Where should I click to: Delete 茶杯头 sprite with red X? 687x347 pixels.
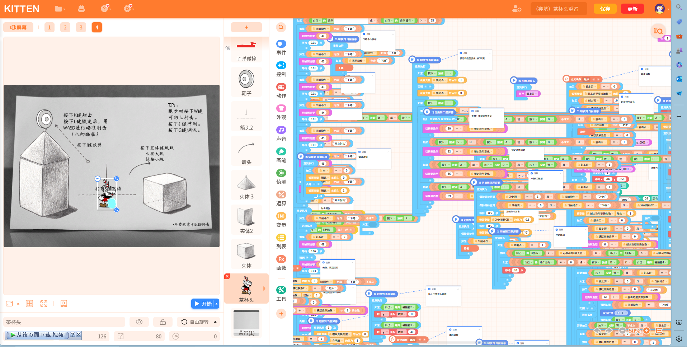(x=227, y=276)
